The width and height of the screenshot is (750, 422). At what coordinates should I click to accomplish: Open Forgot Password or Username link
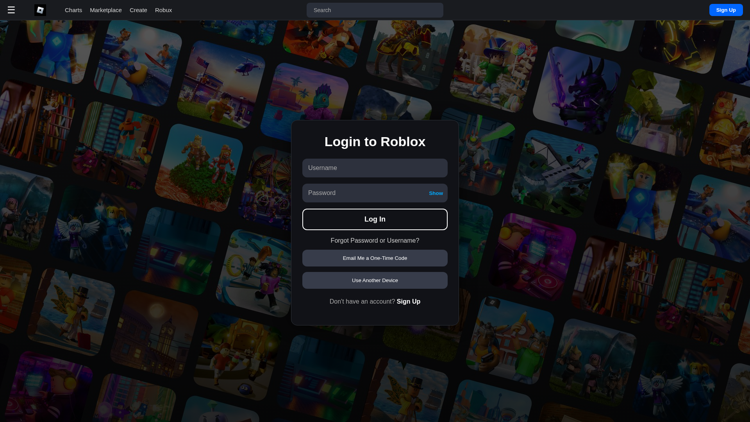coord(375,241)
